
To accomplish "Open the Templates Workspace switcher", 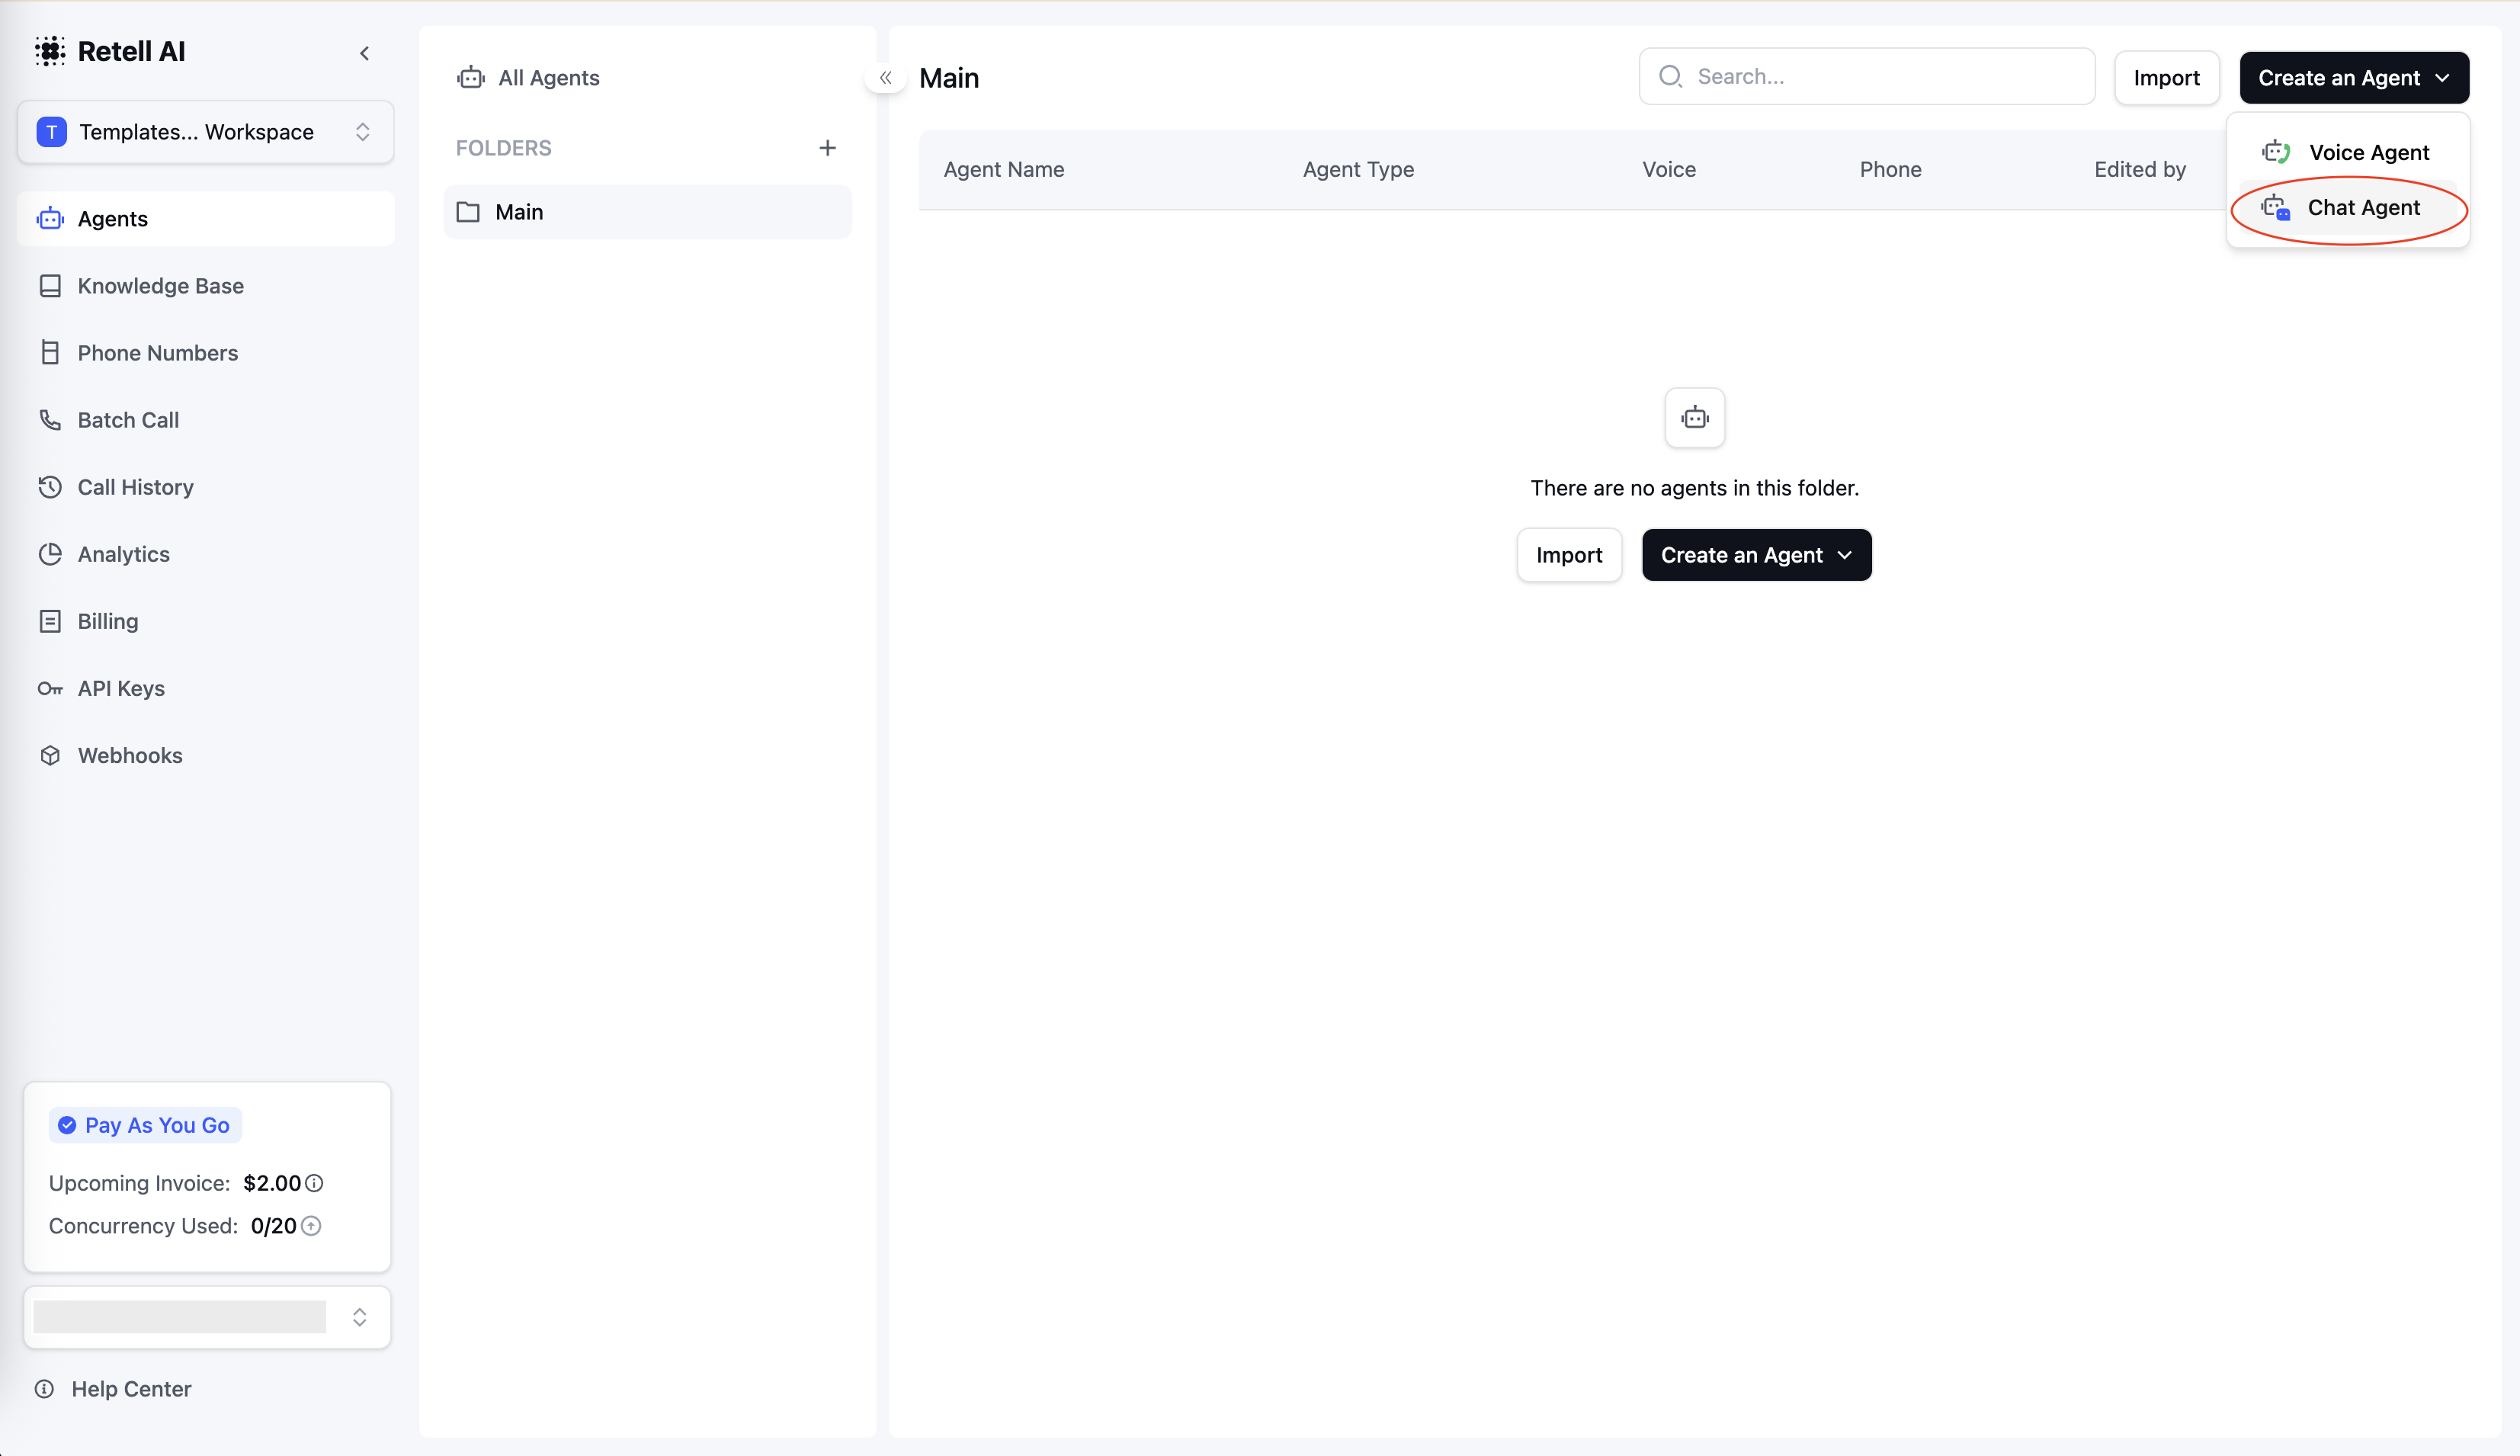I will (206, 132).
